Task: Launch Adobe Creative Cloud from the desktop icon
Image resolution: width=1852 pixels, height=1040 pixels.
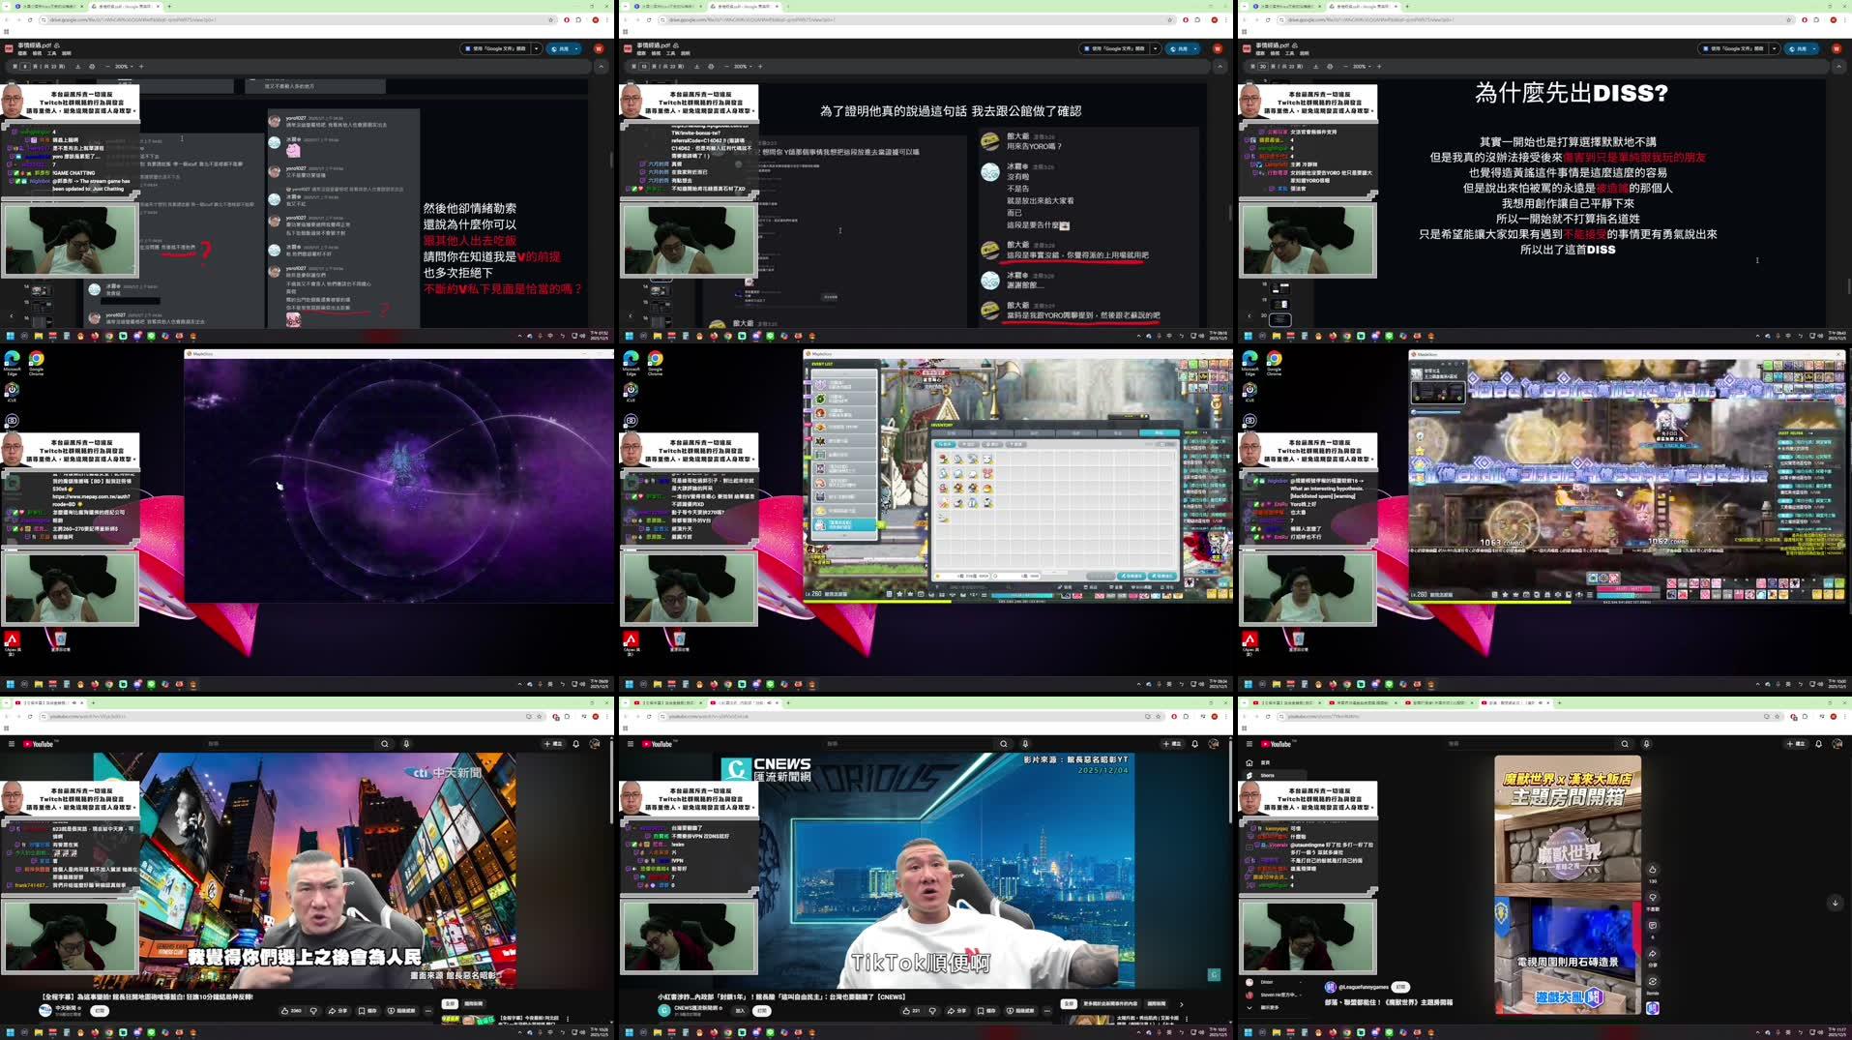Action: coord(12,639)
